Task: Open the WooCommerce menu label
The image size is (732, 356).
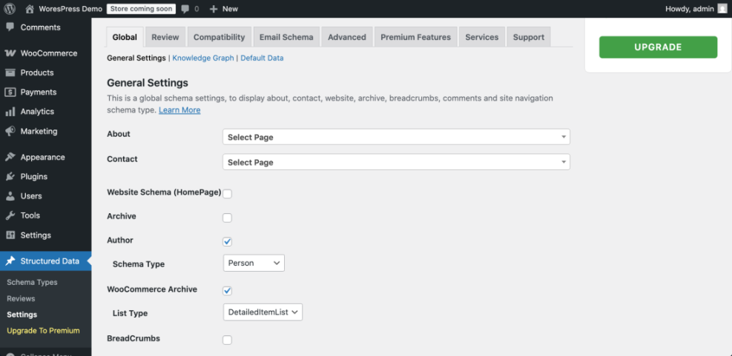Action: pos(49,53)
